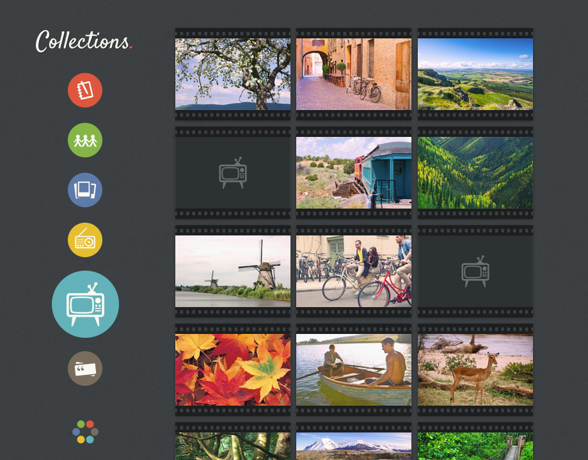Open the brown quote card collection icon
Viewport: 588px width, 460px height.
(x=85, y=369)
